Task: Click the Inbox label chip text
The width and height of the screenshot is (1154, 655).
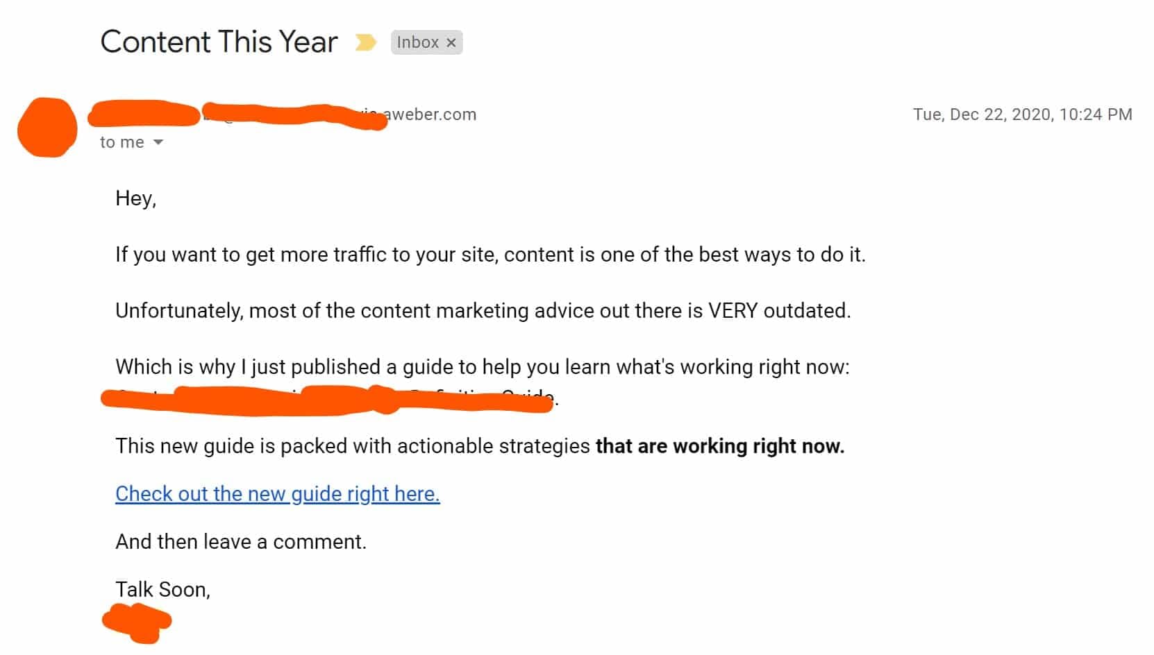Action: (x=418, y=42)
